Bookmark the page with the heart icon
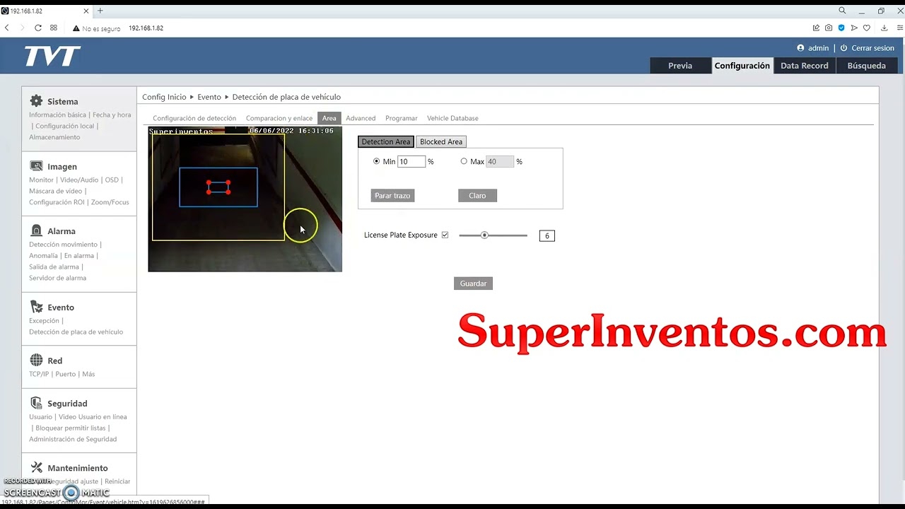 [867, 28]
